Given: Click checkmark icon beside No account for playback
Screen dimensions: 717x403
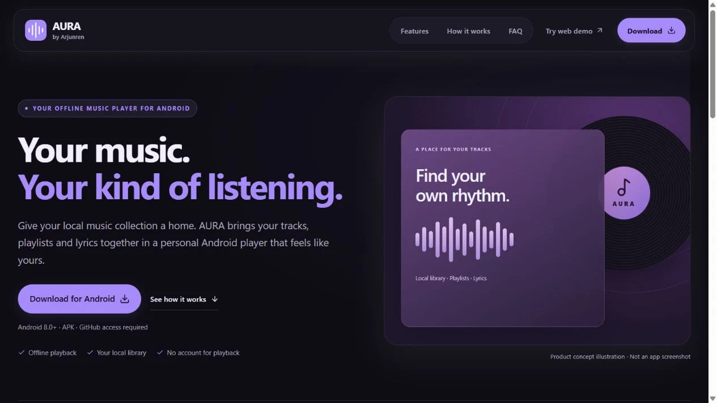Looking at the screenshot, I should point(160,353).
